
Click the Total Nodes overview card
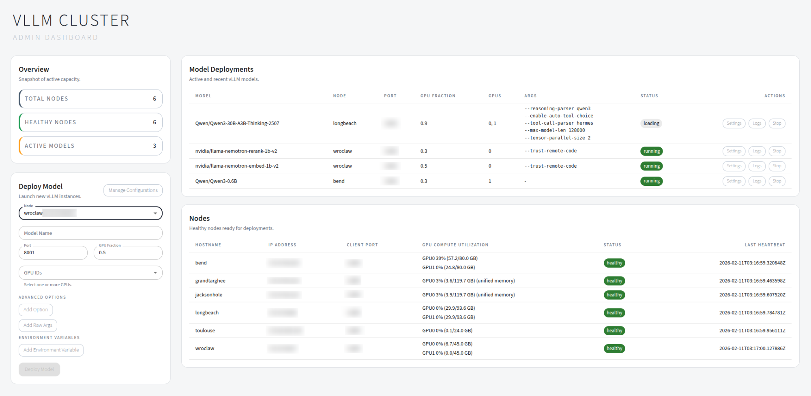tap(90, 99)
